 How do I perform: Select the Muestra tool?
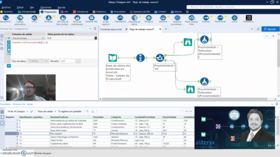(x=163, y=19)
